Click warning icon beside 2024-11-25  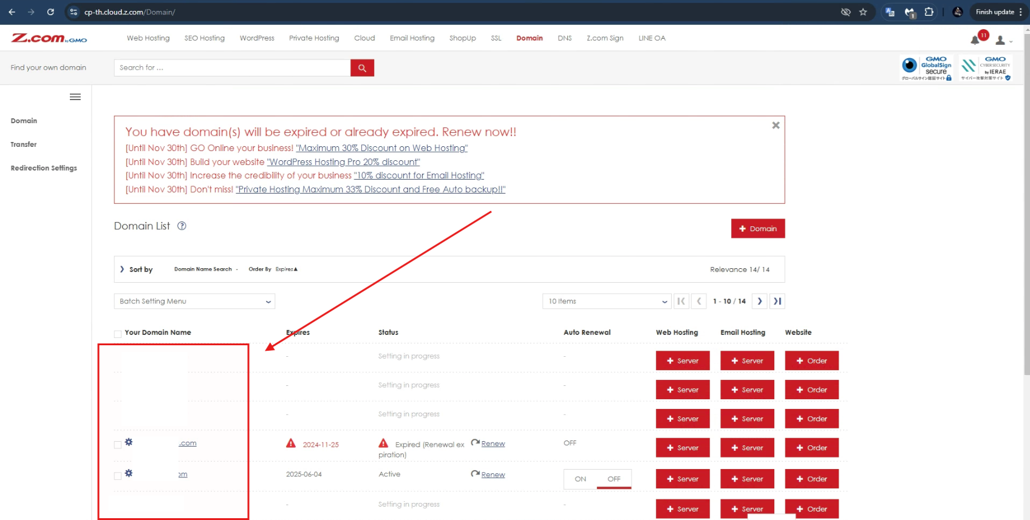coord(291,444)
